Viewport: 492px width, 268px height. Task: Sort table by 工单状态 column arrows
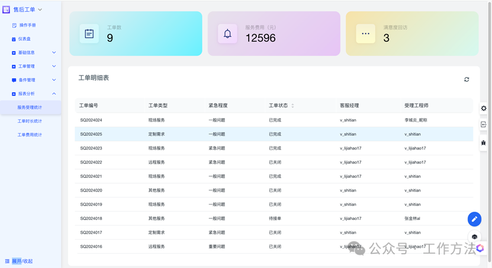[292, 106]
